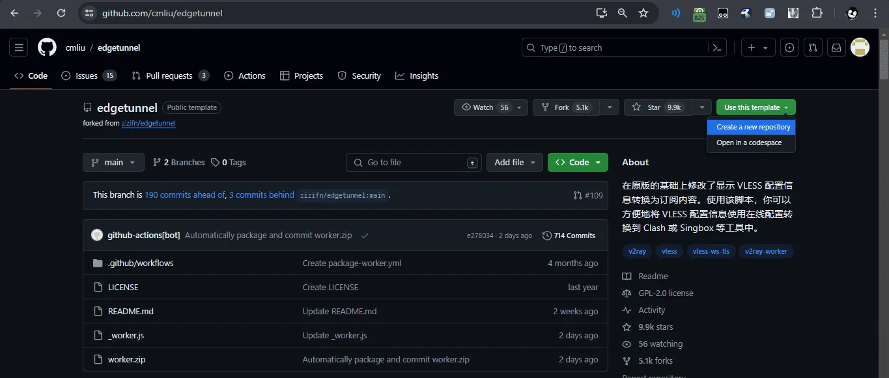Open the LICENSE file
This screenshot has width=889, height=378.
123,287
